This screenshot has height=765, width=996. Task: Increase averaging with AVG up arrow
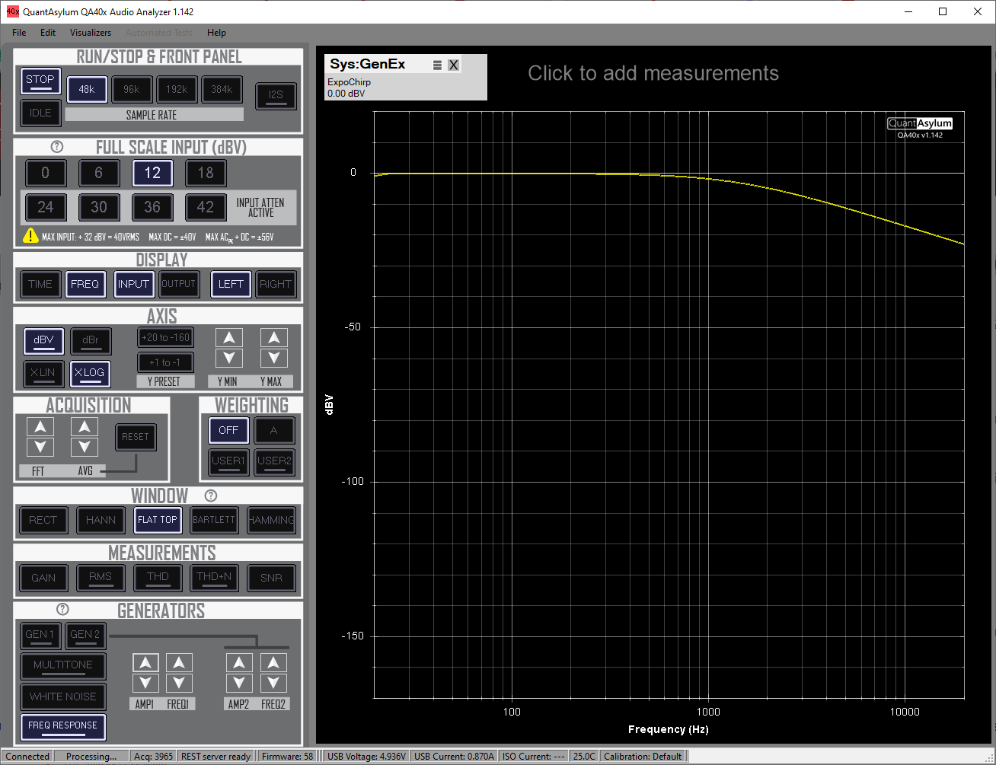85,427
